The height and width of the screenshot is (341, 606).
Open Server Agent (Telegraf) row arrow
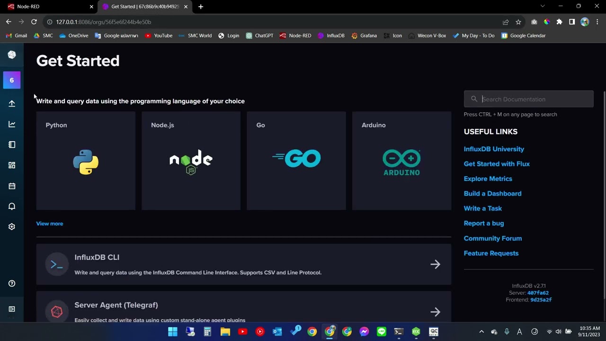435,312
